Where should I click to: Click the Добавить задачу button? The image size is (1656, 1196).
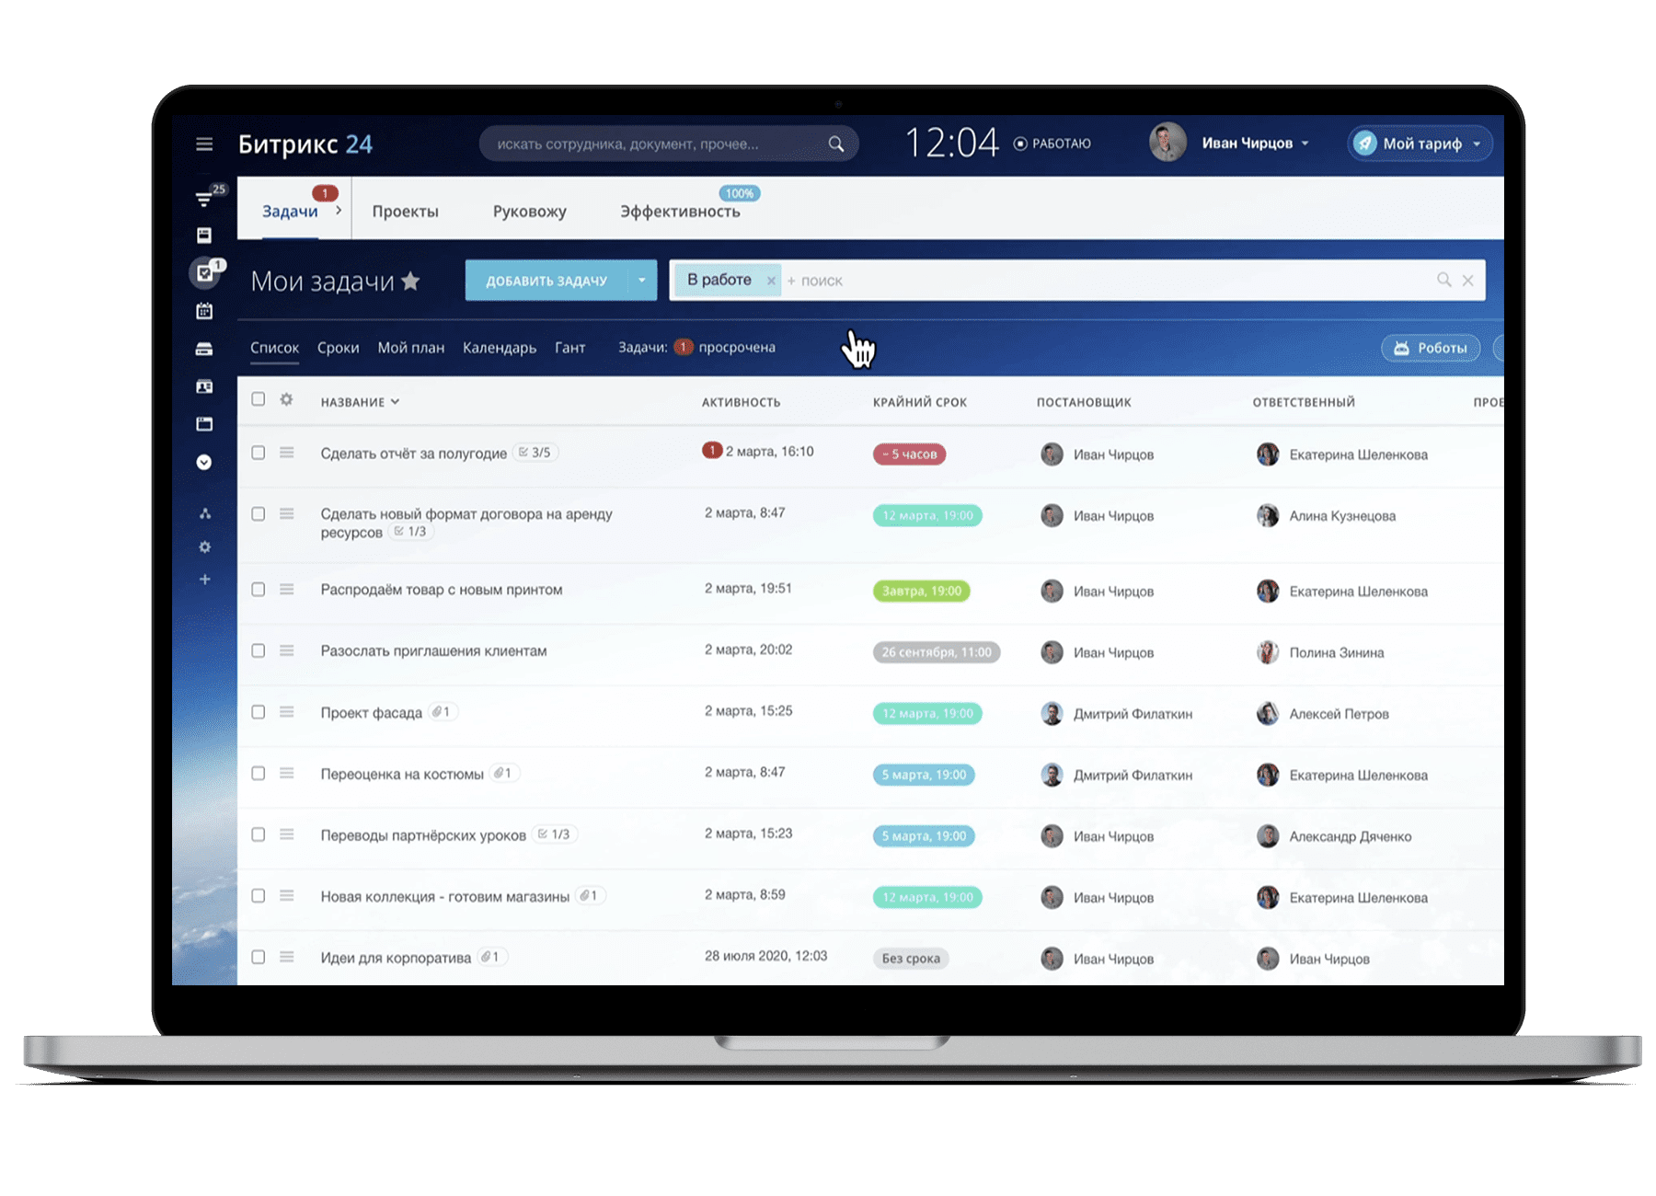(546, 281)
